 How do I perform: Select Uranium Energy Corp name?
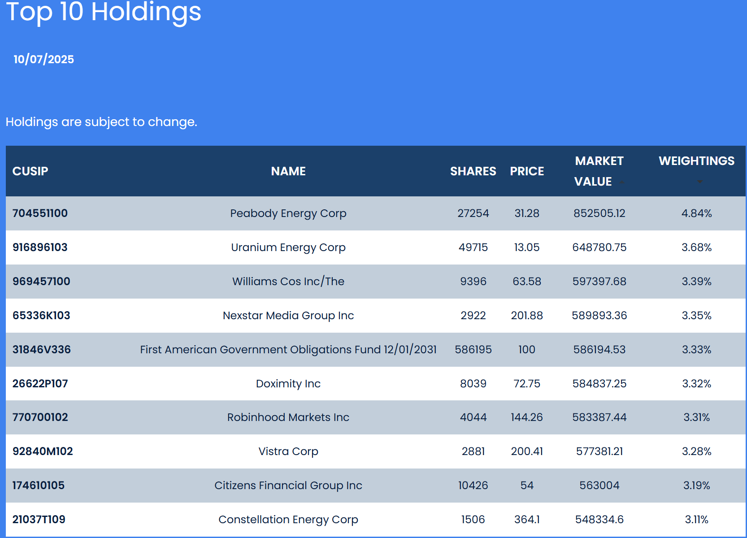288,247
